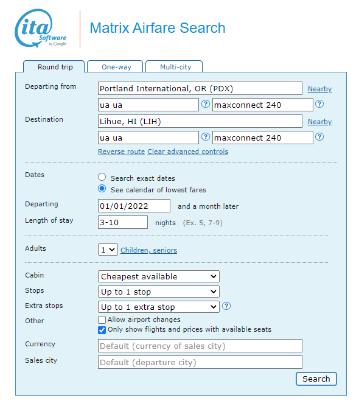
Task: Focus the Departing date field
Action: [134, 206]
